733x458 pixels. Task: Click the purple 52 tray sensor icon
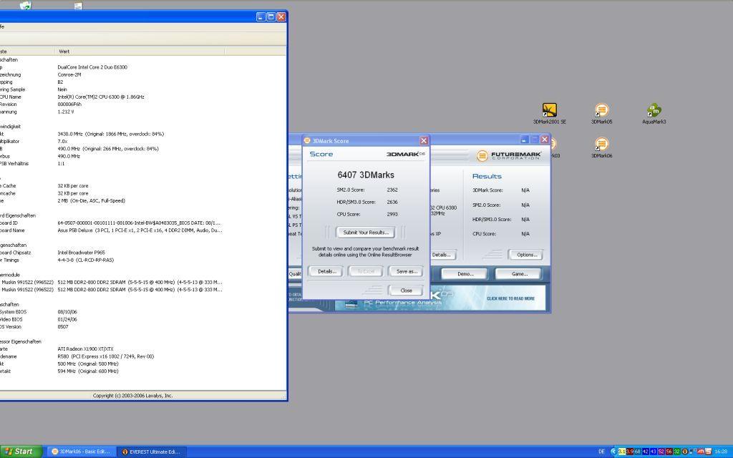pos(661,452)
